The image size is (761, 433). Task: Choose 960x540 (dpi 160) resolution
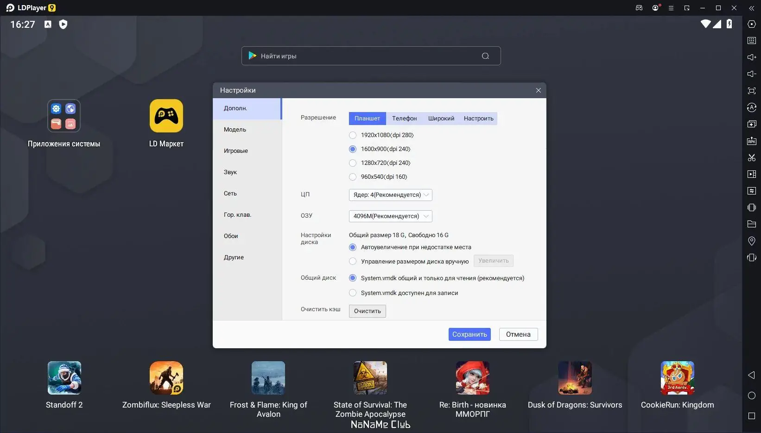(353, 177)
